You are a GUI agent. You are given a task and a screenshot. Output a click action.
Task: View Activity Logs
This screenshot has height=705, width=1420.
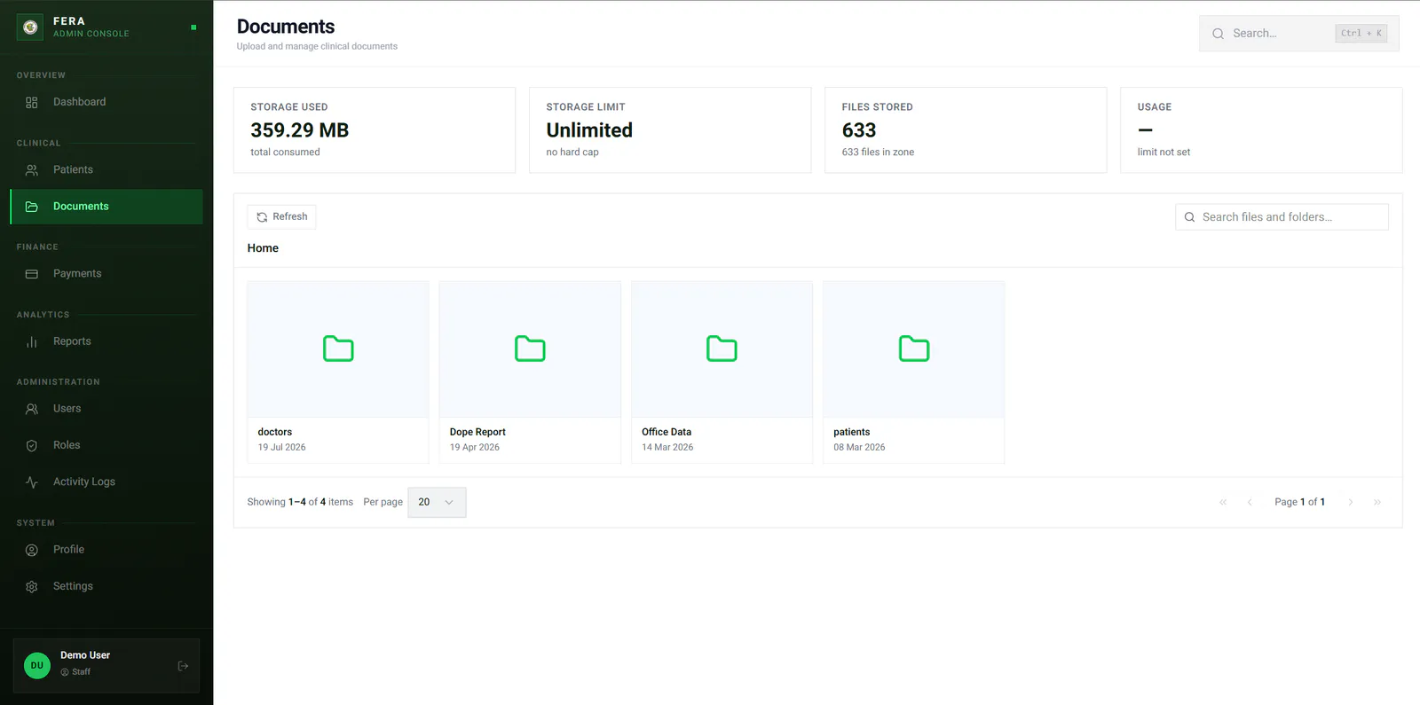[106, 482]
